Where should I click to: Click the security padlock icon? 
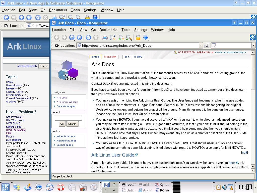click(x=138, y=38)
